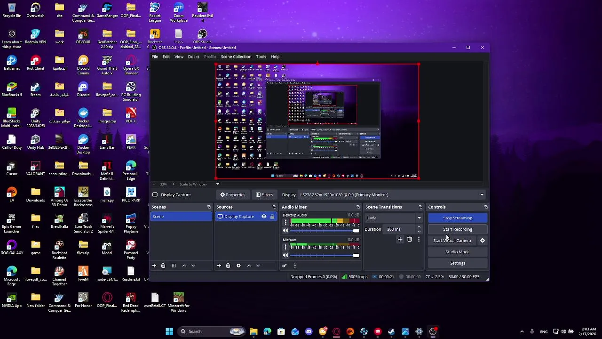Viewport: 602px width, 339px height.
Task: Remove selected source using trash icon
Action: pyautogui.click(x=228, y=266)
